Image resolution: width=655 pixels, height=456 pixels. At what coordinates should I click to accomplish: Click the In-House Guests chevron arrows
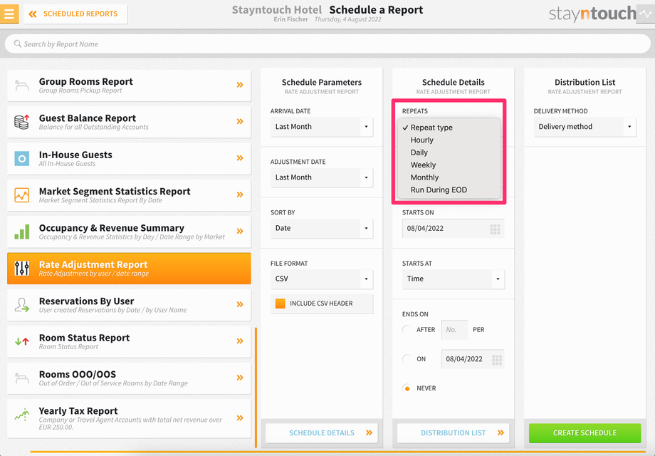tap(240, 158)
